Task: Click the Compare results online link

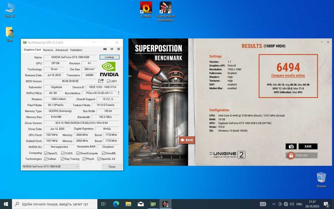Action: (x=288, y=76)
